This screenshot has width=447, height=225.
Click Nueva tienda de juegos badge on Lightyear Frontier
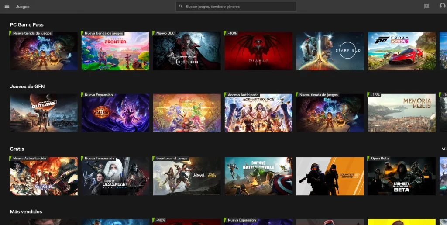point(103,33)
